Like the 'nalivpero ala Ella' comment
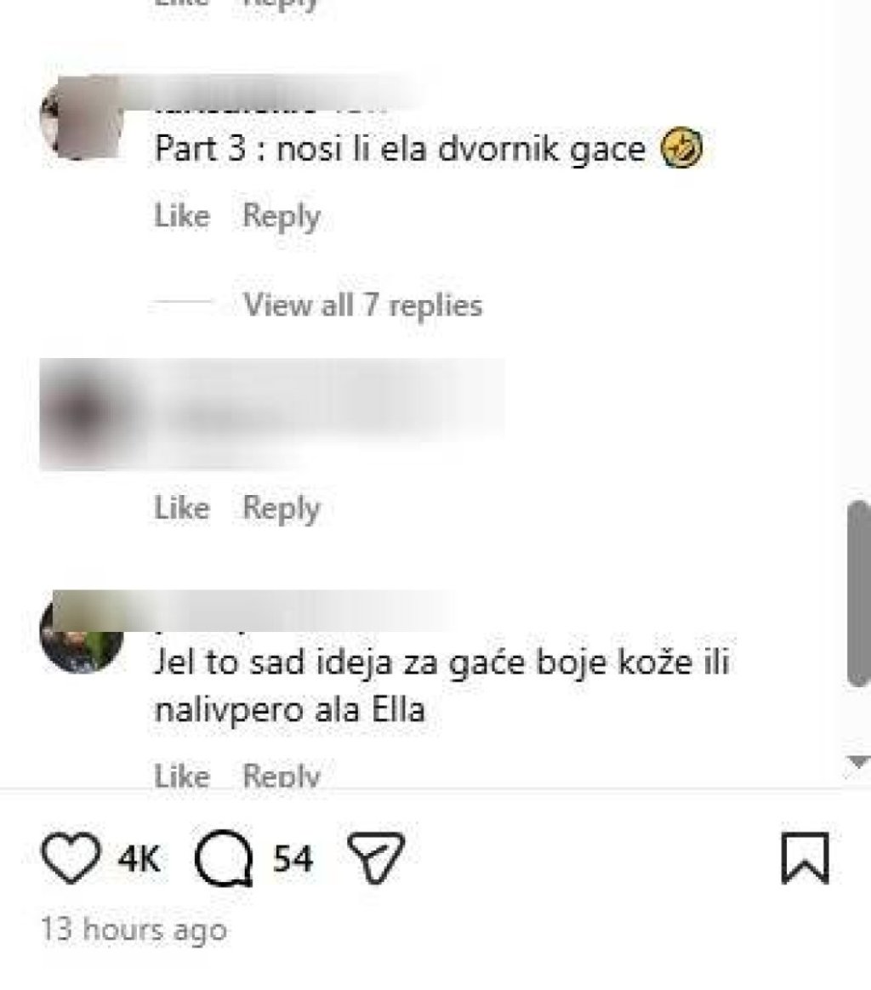 (182, 776)
